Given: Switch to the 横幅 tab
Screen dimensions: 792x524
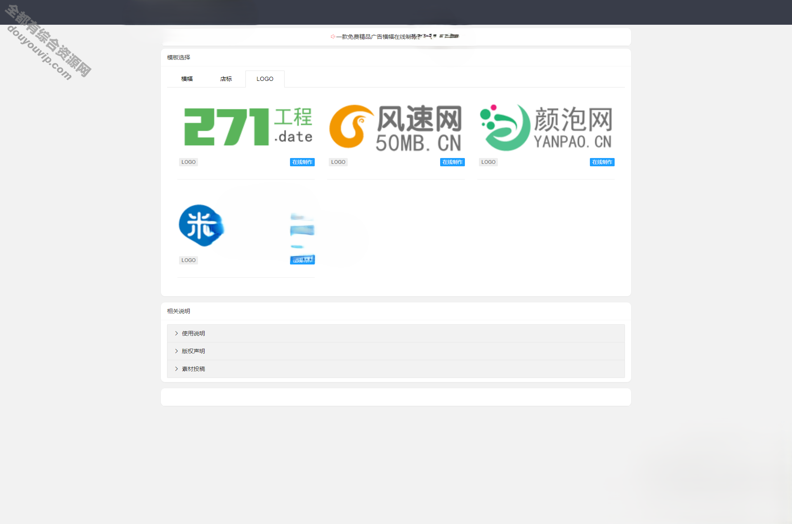Looking at the screenshot, I should [x=187, y=79].
